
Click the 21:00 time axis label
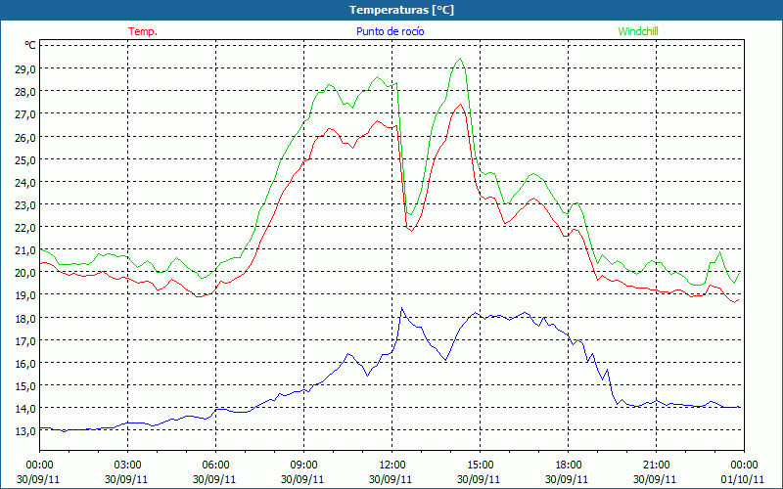pyautogui.click(x=656, y=465)
